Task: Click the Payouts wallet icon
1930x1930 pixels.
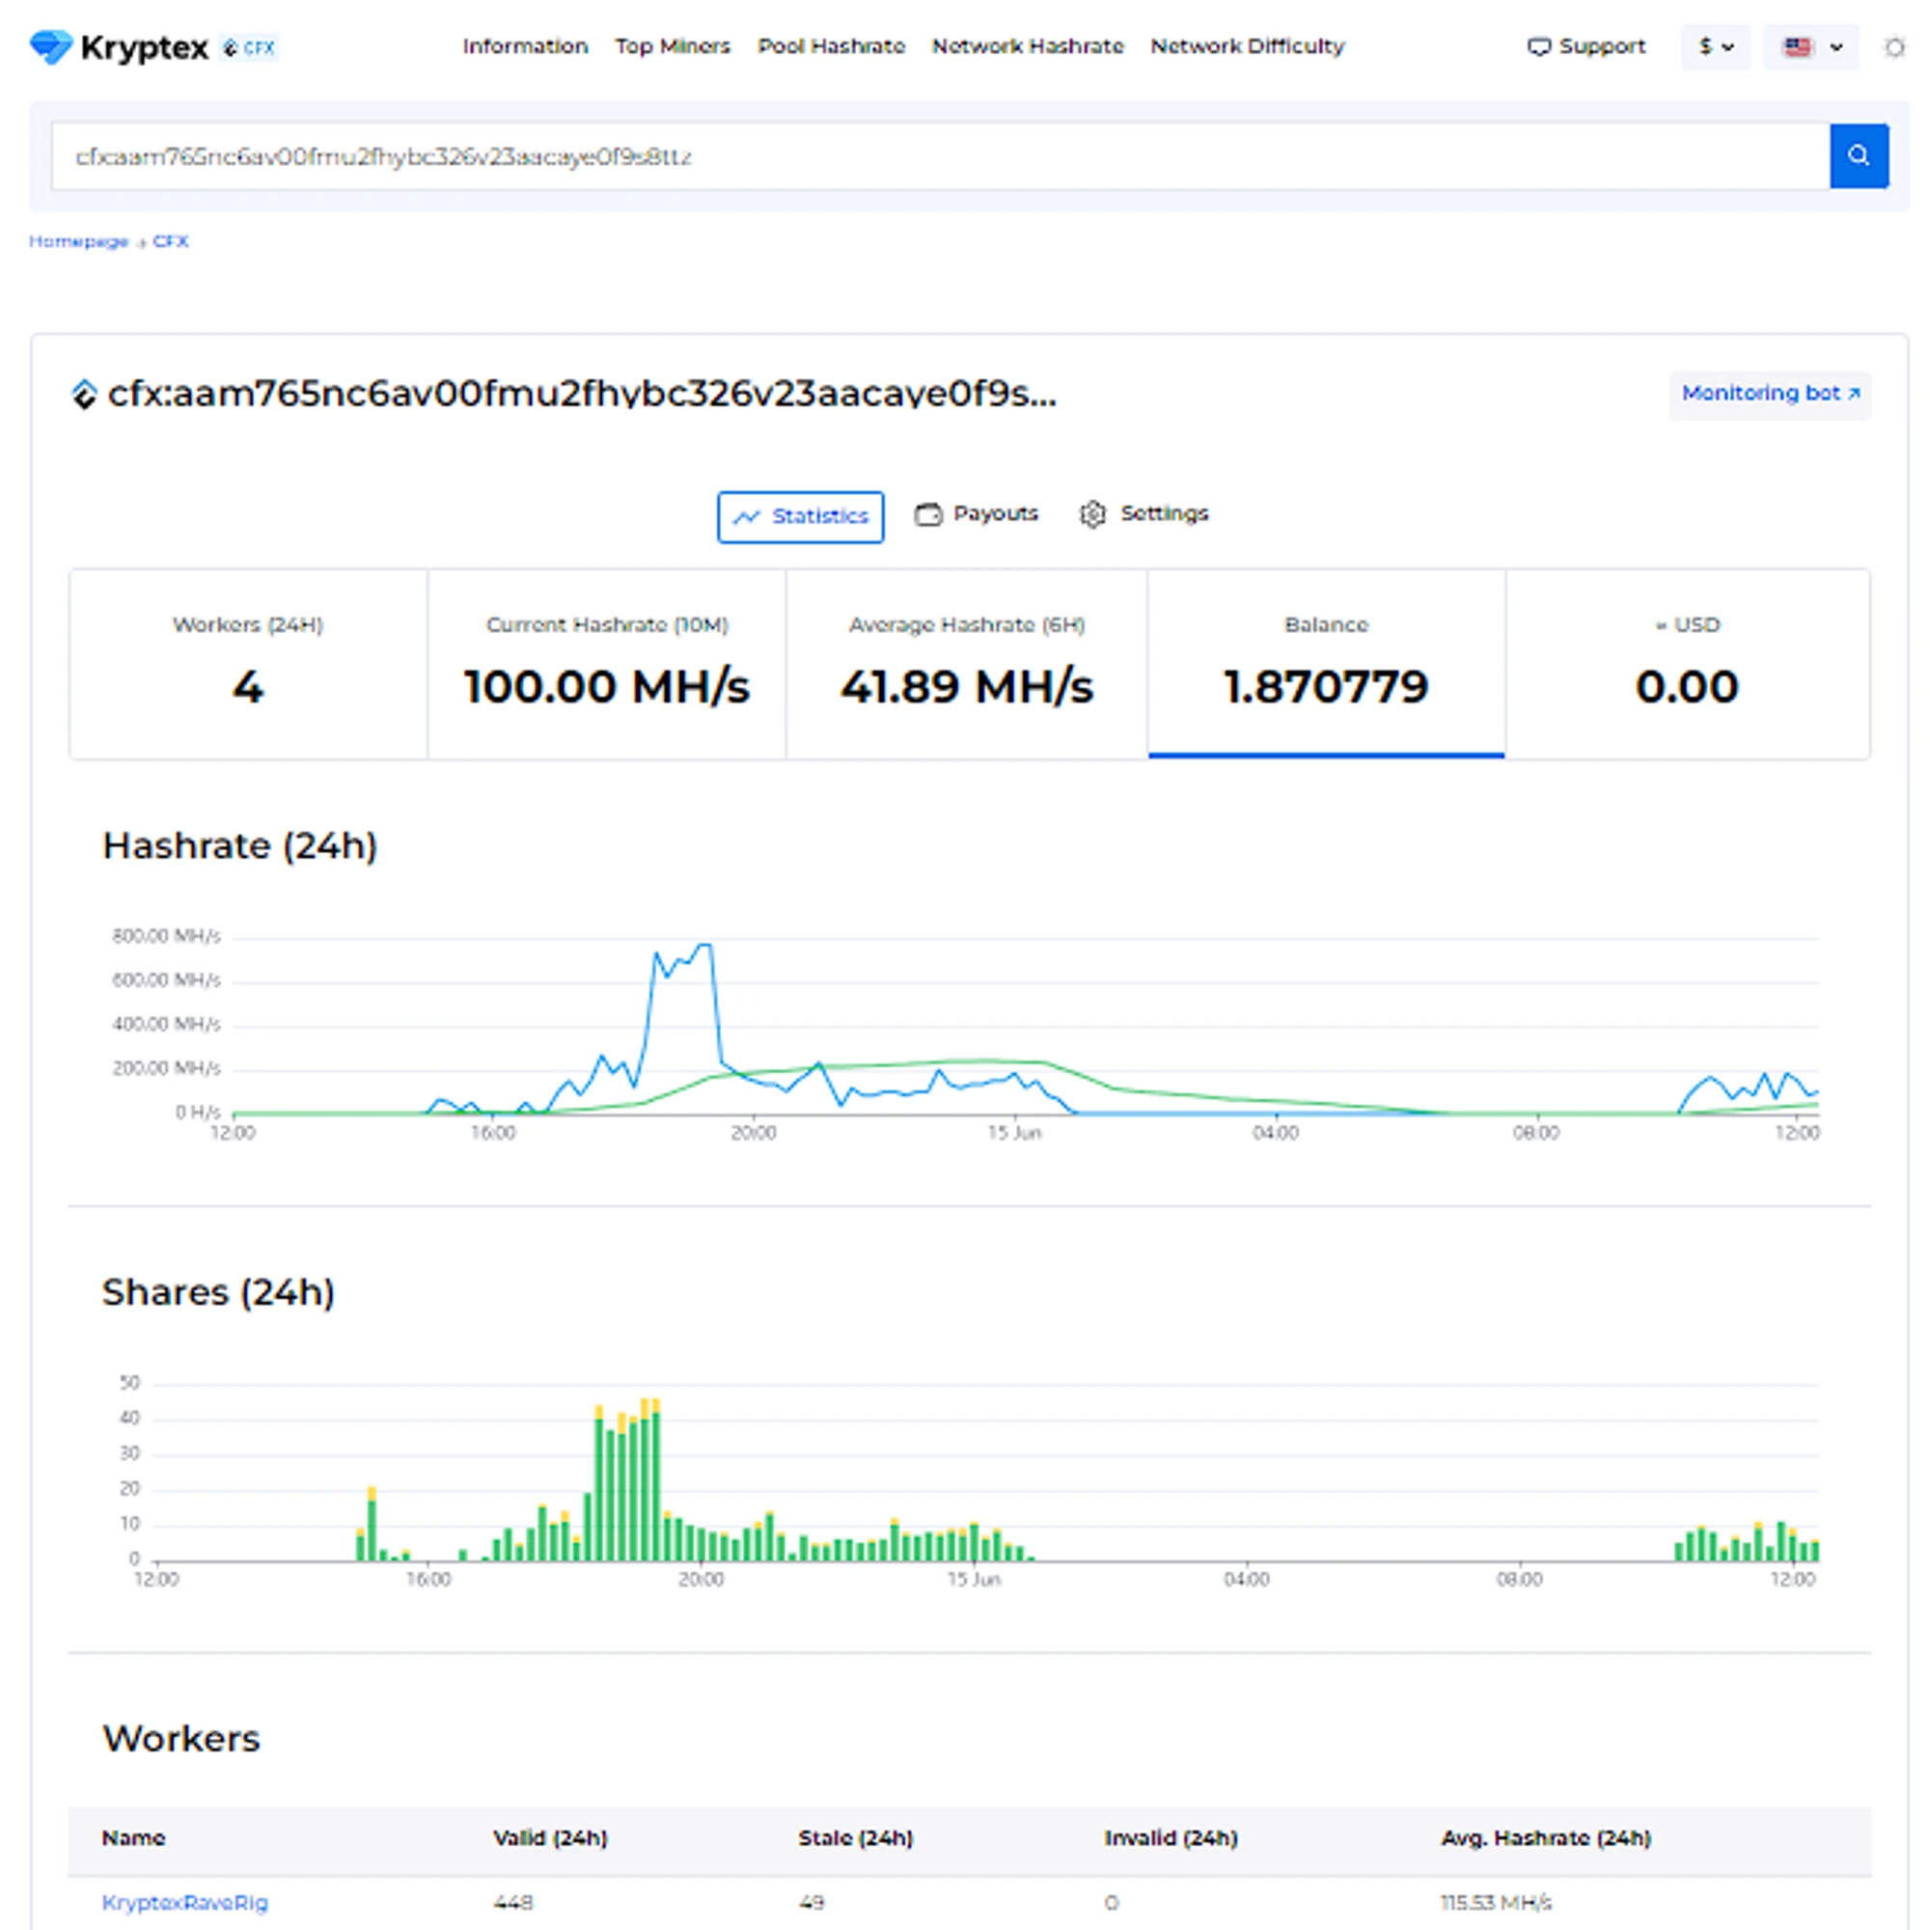Action: (928, 514)
